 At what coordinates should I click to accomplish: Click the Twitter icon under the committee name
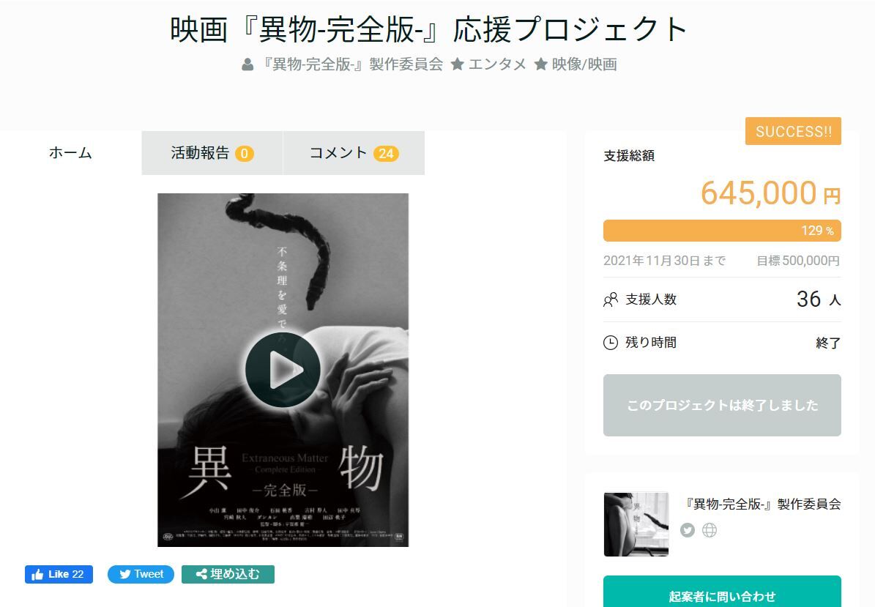point(688,530)
